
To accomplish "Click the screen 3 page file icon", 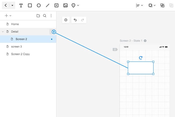I will click(x=7, y=46).
